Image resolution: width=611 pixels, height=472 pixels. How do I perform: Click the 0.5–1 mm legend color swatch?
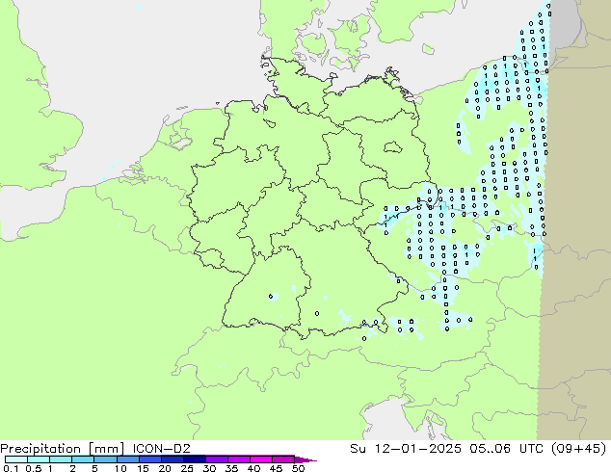pyautogui.click(x=39, y=459)
